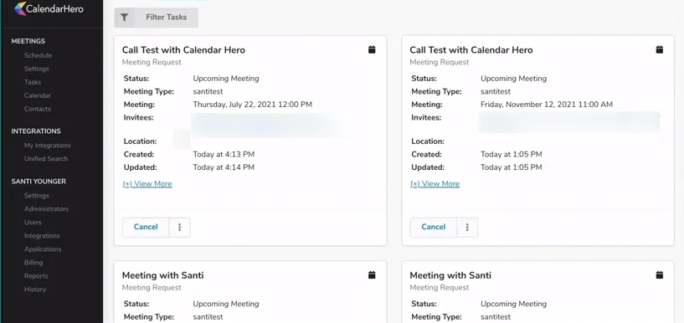Click 'Today at 4:13 PM' created time
Screen dimensions: 684x323
(x=224, y=154)
